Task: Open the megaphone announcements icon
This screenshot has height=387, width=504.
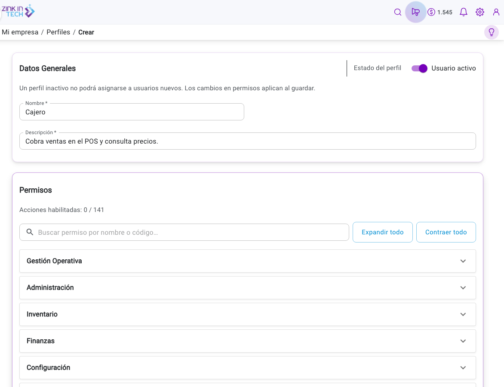Action: [x=415, y=12]
